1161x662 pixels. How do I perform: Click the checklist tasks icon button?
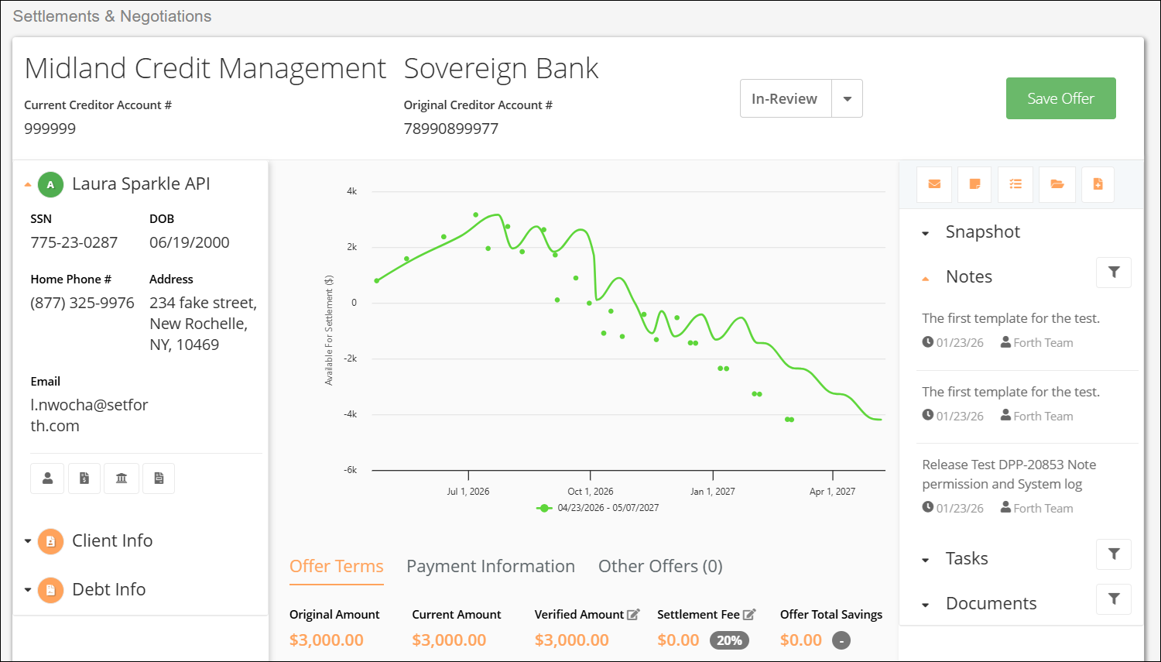[1015, 184]
